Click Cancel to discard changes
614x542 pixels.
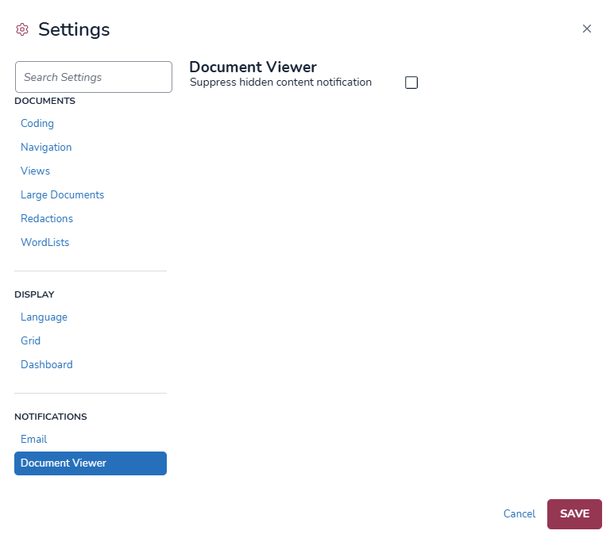pyautogui.click(x=519, y=514)
